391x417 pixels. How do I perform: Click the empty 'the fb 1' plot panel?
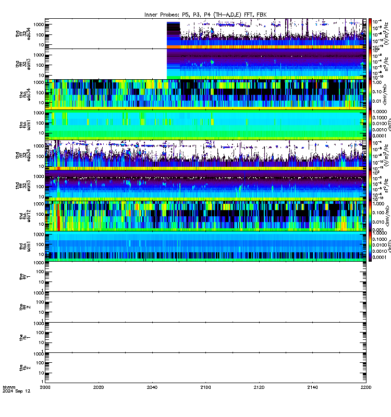[205, 337]
